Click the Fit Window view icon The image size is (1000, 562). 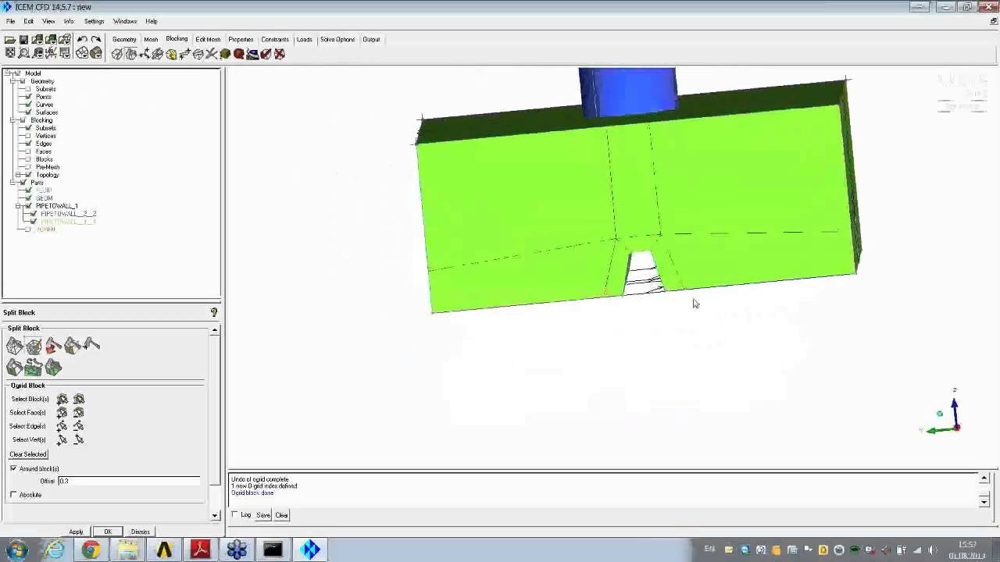tap(10, 53)
